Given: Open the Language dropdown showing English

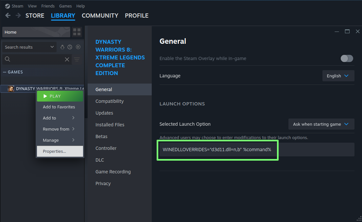Looking at the screenshot, I should pos(338,76).
